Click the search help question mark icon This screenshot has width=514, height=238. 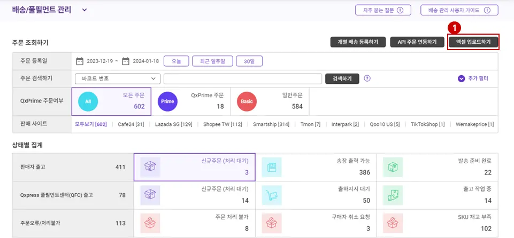(x=367, y=78)
